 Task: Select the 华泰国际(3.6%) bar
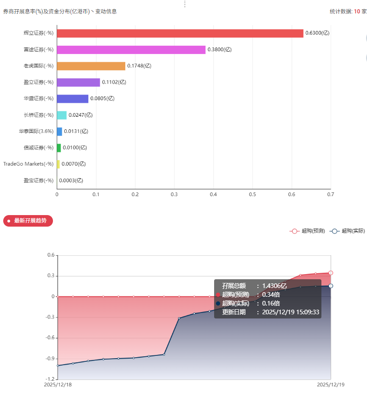59,132
